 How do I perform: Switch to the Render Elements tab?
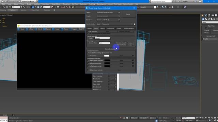coord(129,28)
